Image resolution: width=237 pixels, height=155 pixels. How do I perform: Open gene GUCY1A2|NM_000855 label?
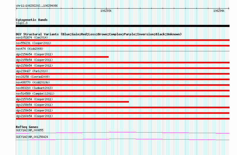click(30, 130)
